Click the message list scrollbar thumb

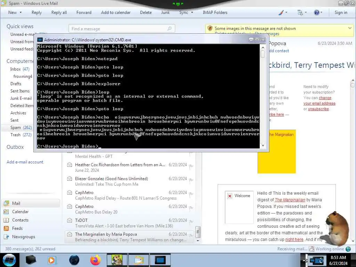click(198, 232)
